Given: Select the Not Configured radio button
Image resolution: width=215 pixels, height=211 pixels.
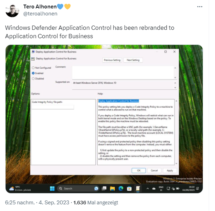Looking at the screenshot, I should [x=33, y=68].
